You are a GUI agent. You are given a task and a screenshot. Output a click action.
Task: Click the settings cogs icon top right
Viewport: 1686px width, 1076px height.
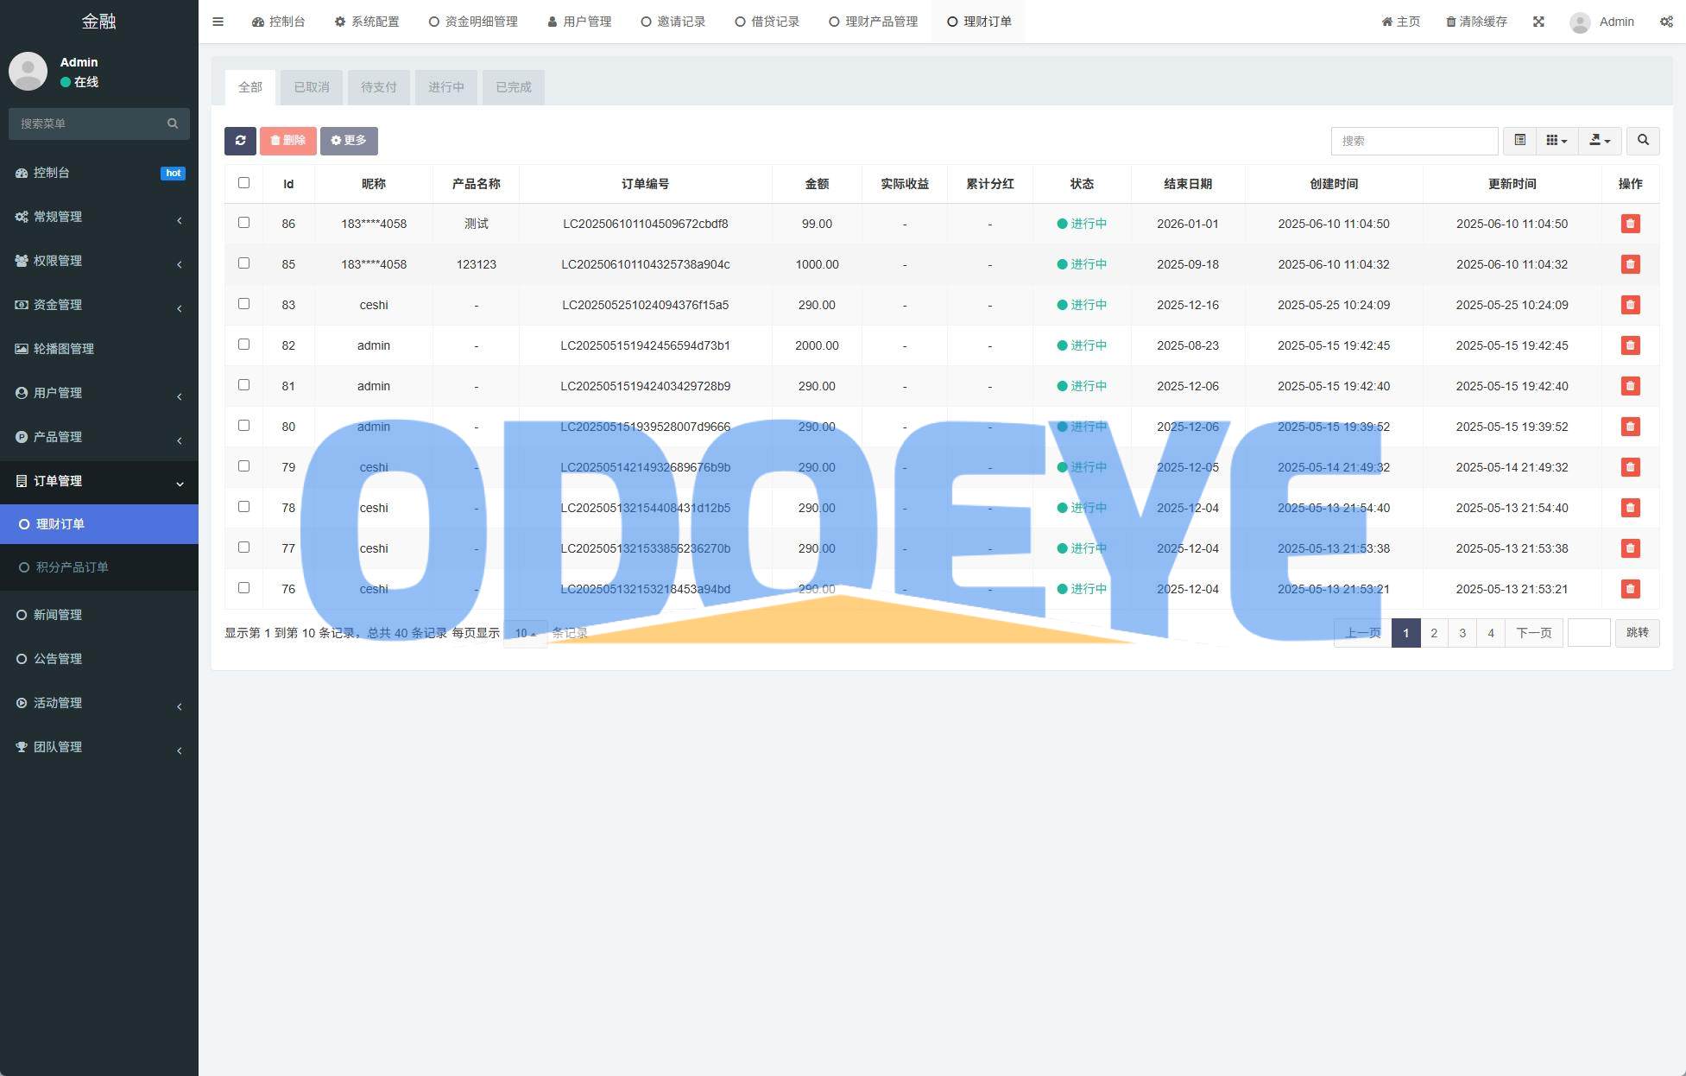pyautogui.click(x=1666, y=22)
